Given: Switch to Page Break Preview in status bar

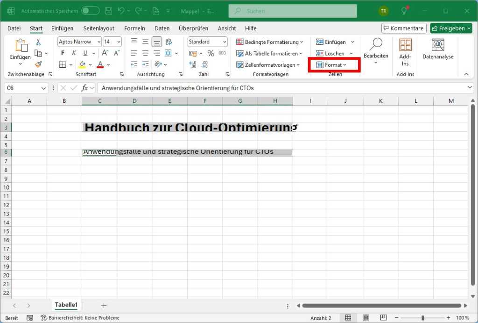Looking at the screenshot, I should 384,318.
